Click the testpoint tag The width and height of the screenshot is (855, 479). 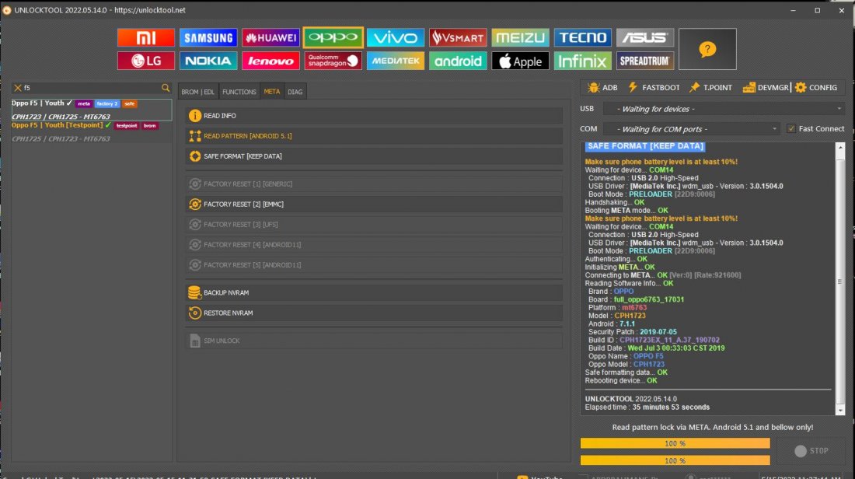pyautogui.click(x=127, y=125)
